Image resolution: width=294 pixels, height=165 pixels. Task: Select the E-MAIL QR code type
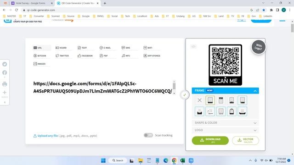(x=105, y=48)
